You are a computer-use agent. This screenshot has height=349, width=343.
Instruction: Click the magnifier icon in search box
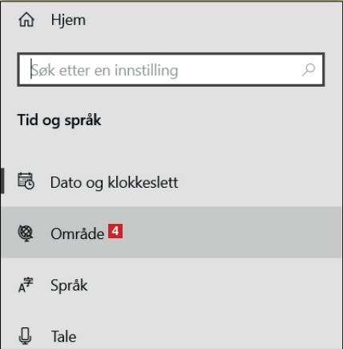pos(309,70)
